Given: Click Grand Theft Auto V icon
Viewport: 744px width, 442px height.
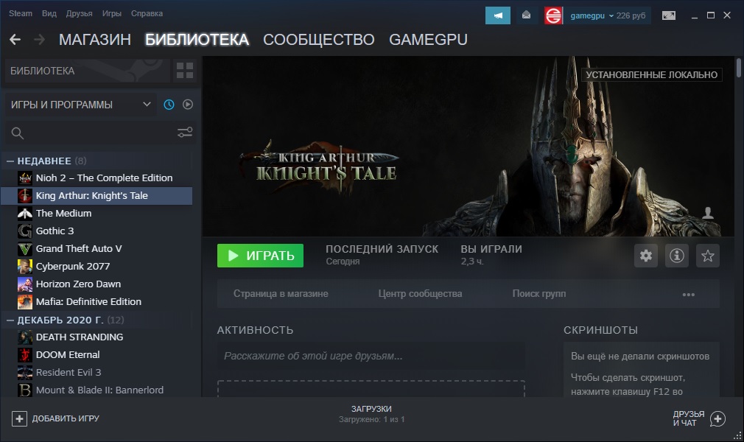Looking at the screenshot, I should [x=24, y=249].
